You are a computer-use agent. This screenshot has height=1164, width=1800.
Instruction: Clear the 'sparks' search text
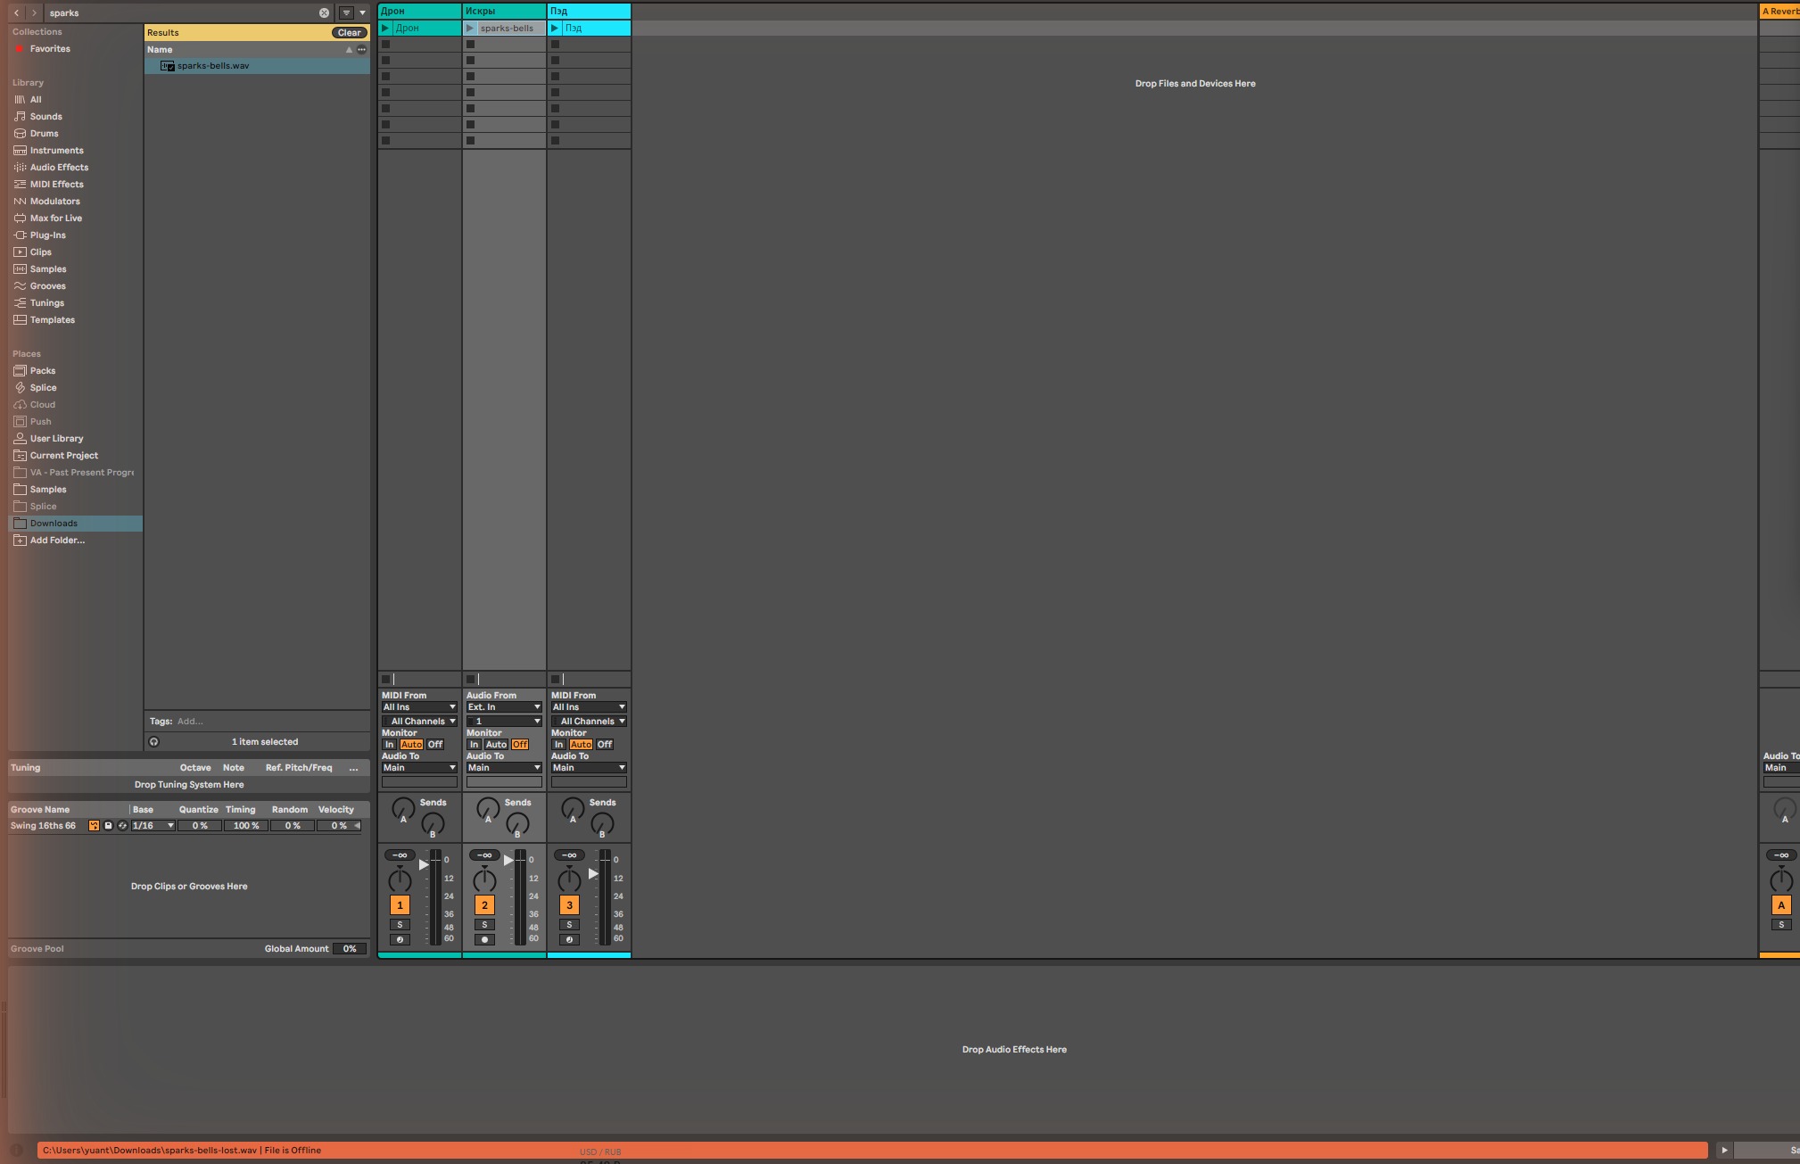tap(324, 12)
